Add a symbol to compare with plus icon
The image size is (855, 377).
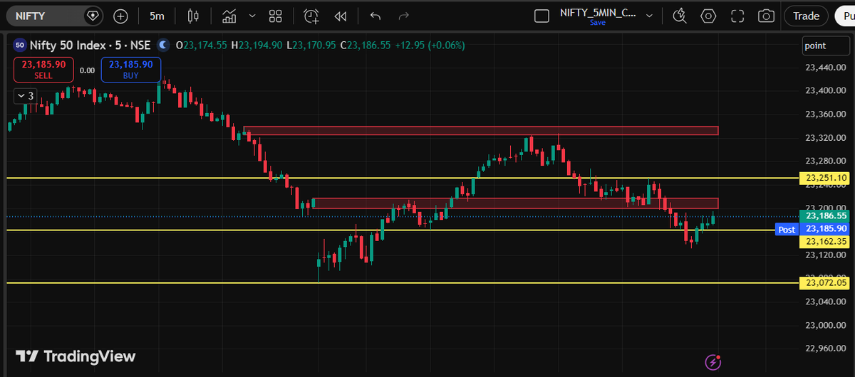tap(120, 16)
